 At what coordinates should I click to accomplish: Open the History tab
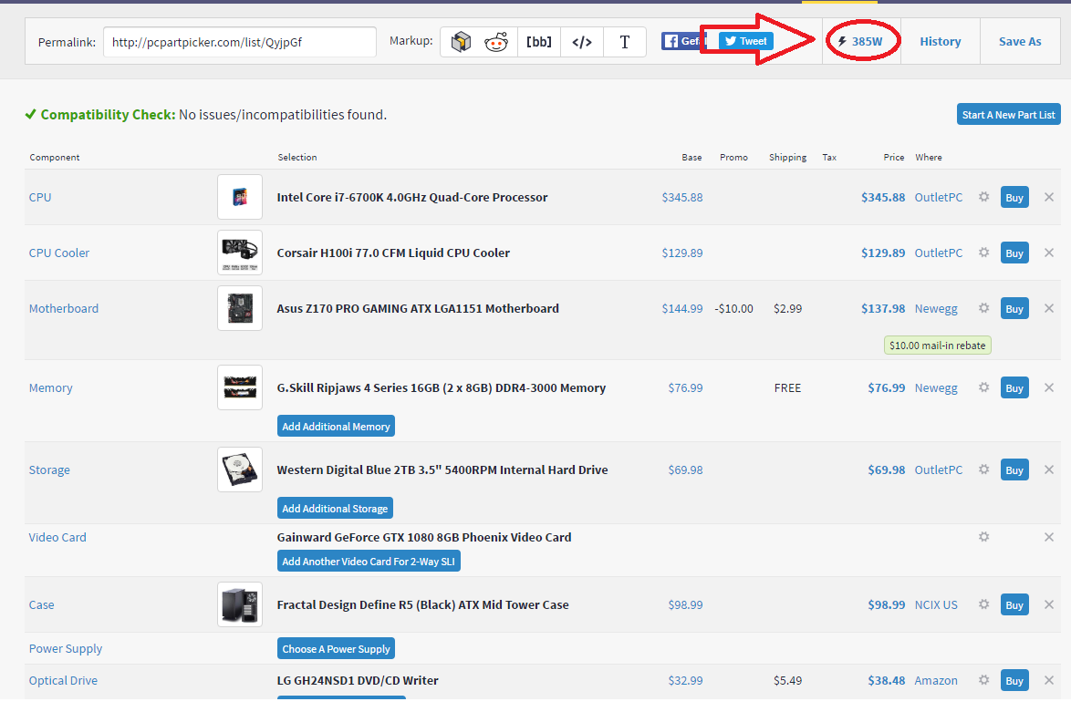tap(940, 42)
